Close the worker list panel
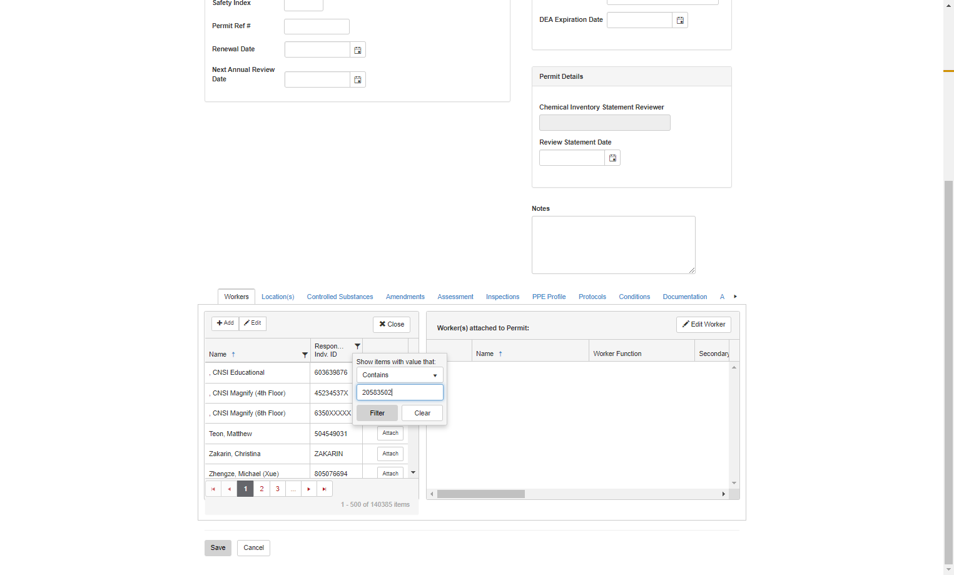 pyautogui.click(x=392, y=324)
